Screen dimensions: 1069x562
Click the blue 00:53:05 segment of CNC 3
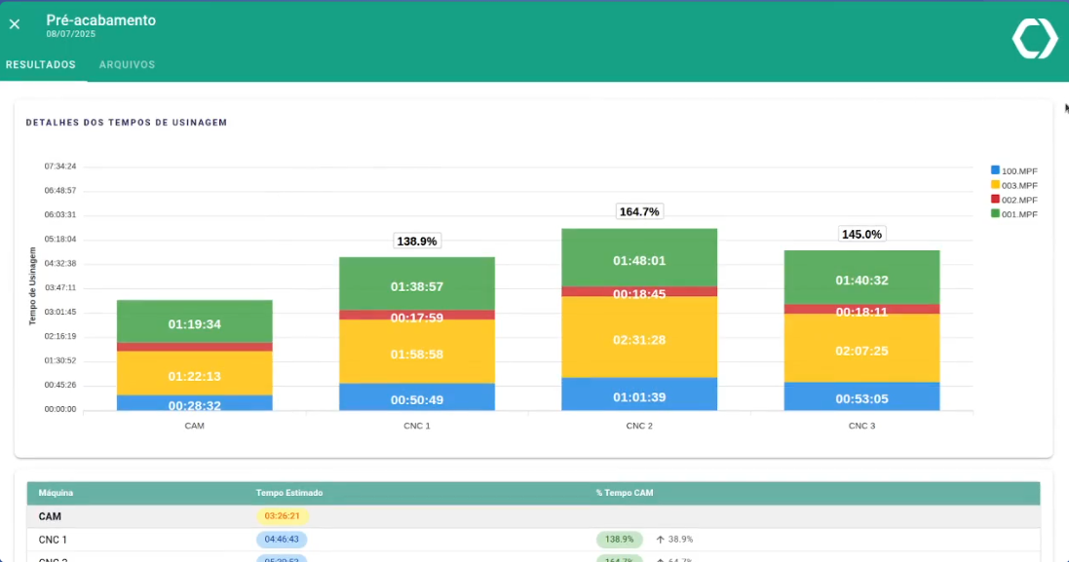tap(861, 397)
